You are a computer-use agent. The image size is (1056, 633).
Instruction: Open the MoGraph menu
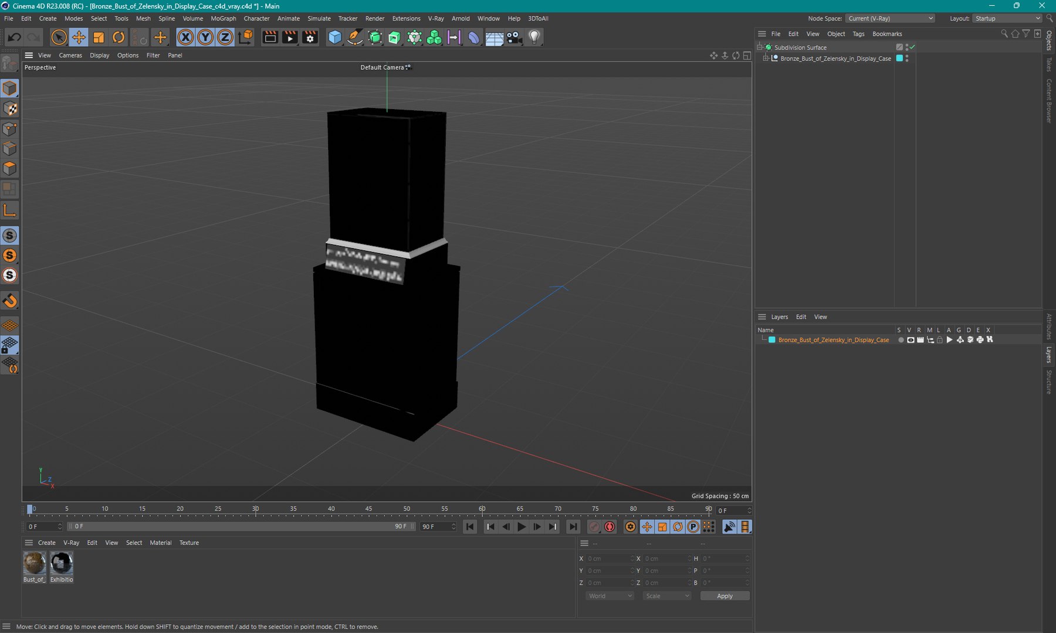click(x=223, y=19)
